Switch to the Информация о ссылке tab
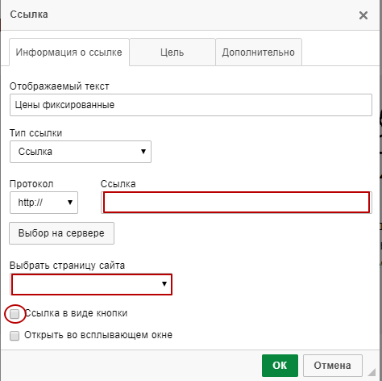This screenshot has width=382, height=381. 69,52
